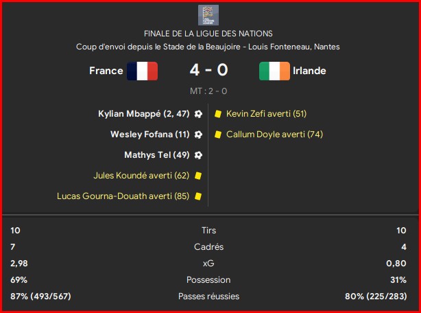Click the France flag icon
The width and height of the screenshot is (421, 313).
[143, 71]
